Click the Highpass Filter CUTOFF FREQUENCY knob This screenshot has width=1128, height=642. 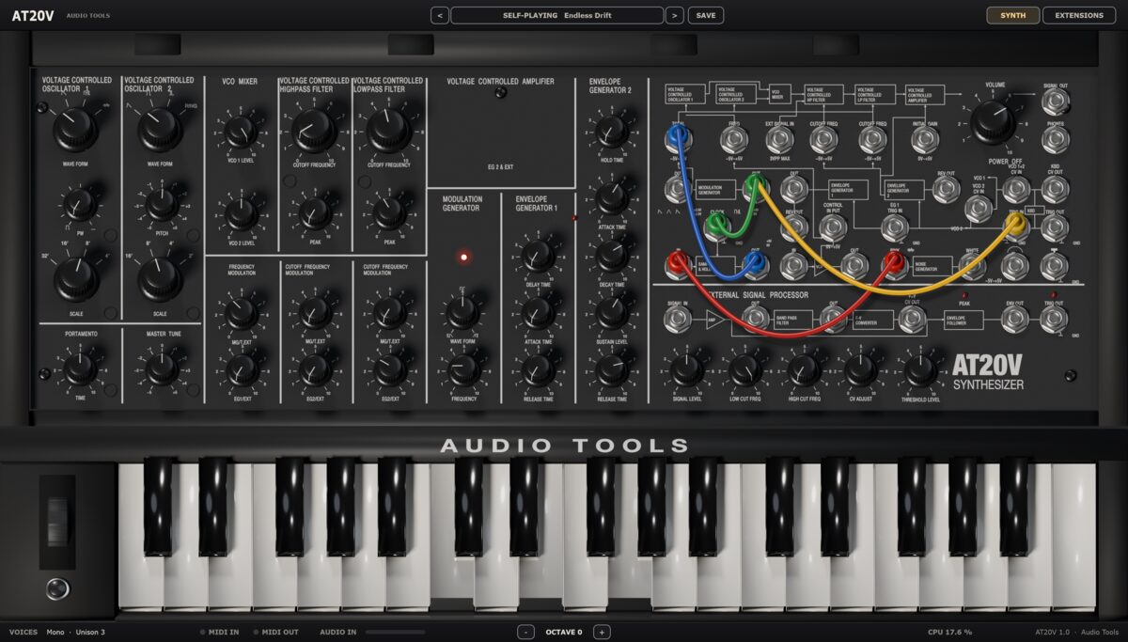314,131
